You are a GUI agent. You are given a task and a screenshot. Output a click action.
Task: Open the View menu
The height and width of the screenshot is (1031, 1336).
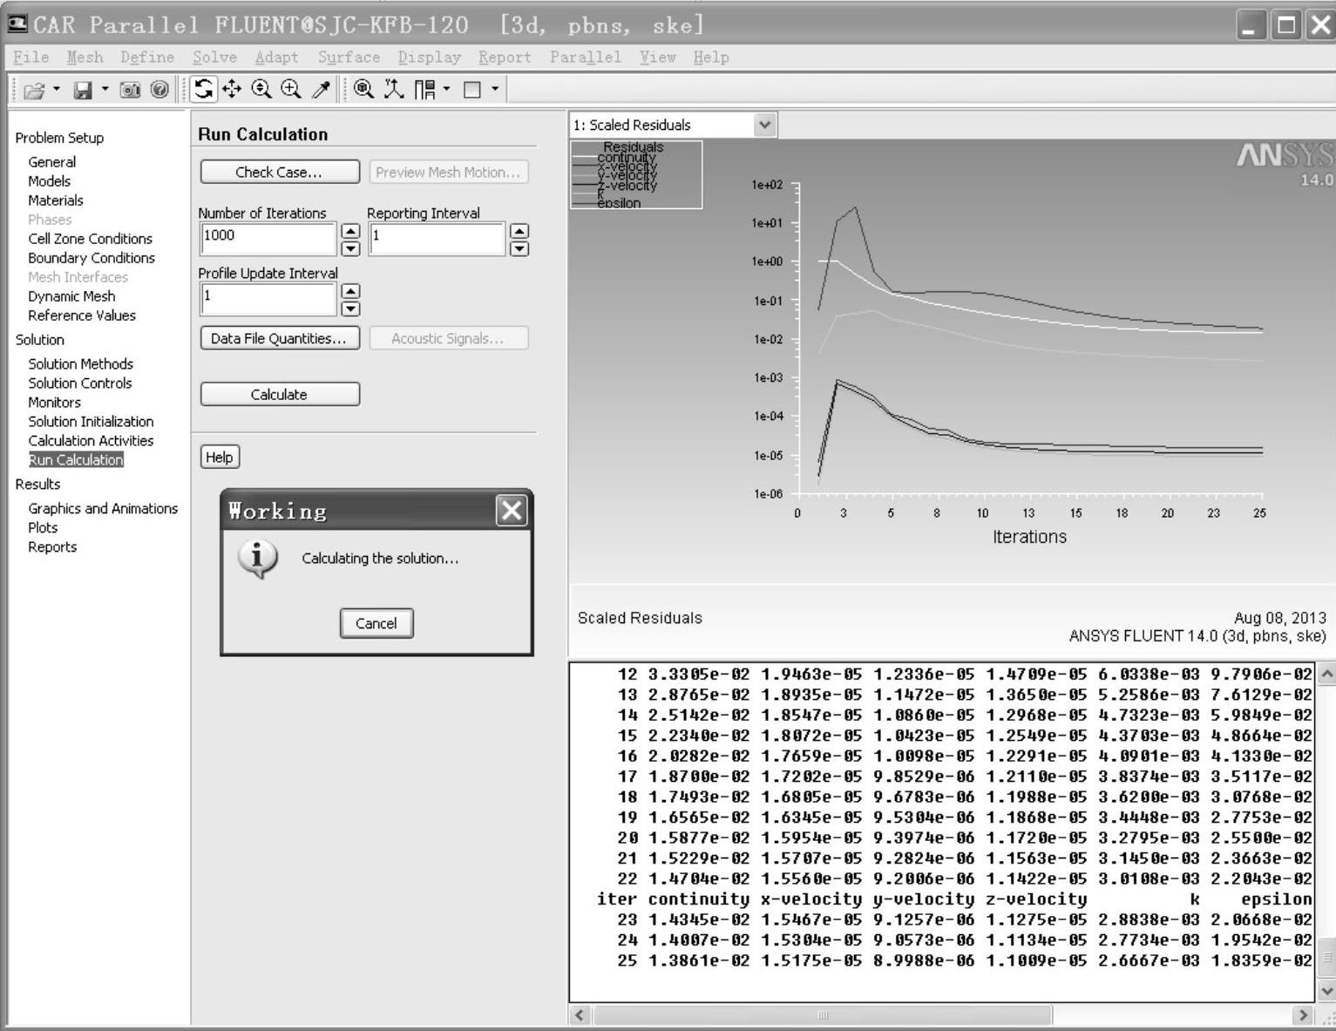pyautogui.click(x=658, y=58)
